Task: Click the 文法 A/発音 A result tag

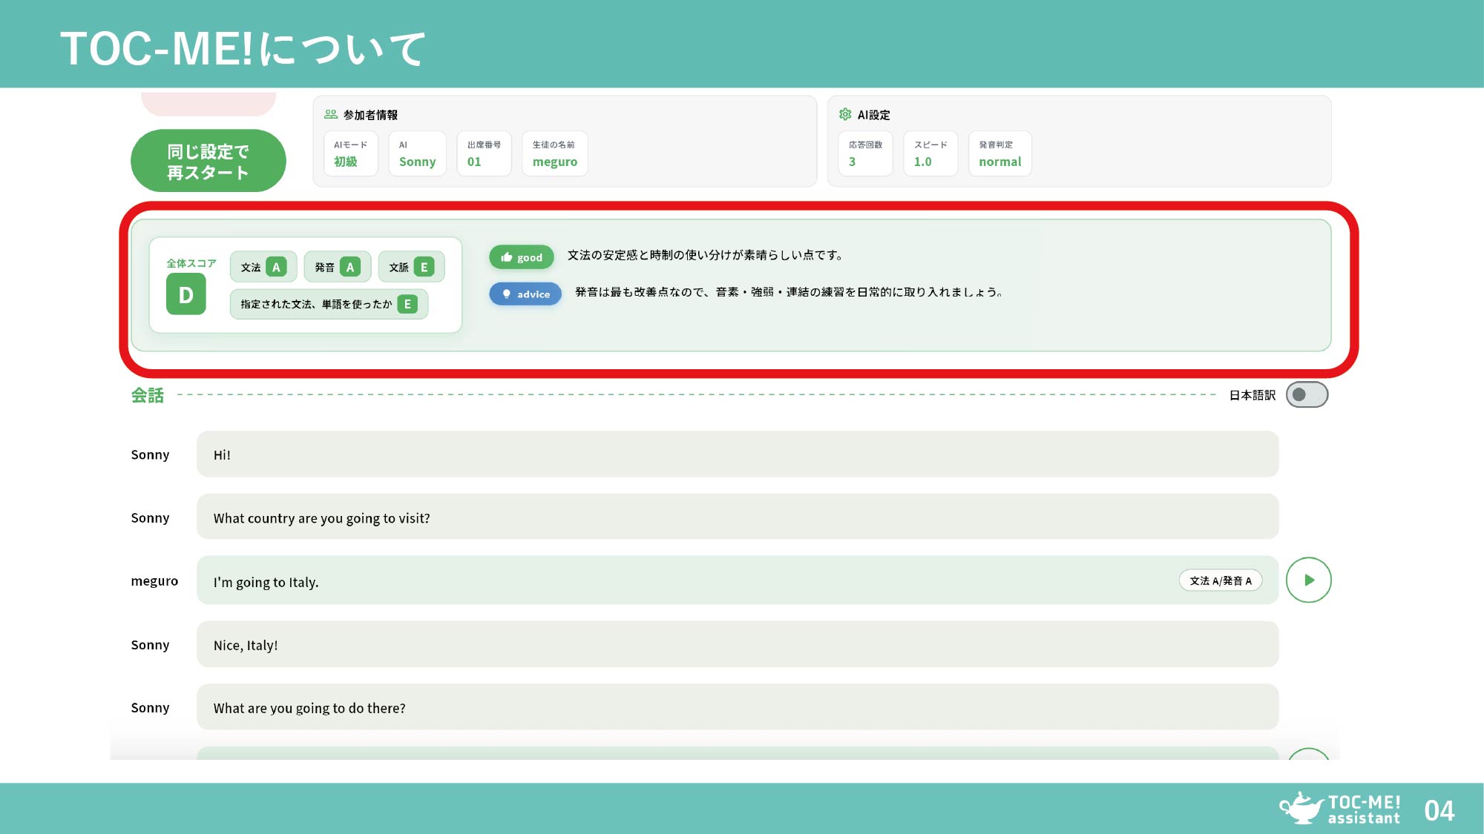Action: pos(1220,580)
